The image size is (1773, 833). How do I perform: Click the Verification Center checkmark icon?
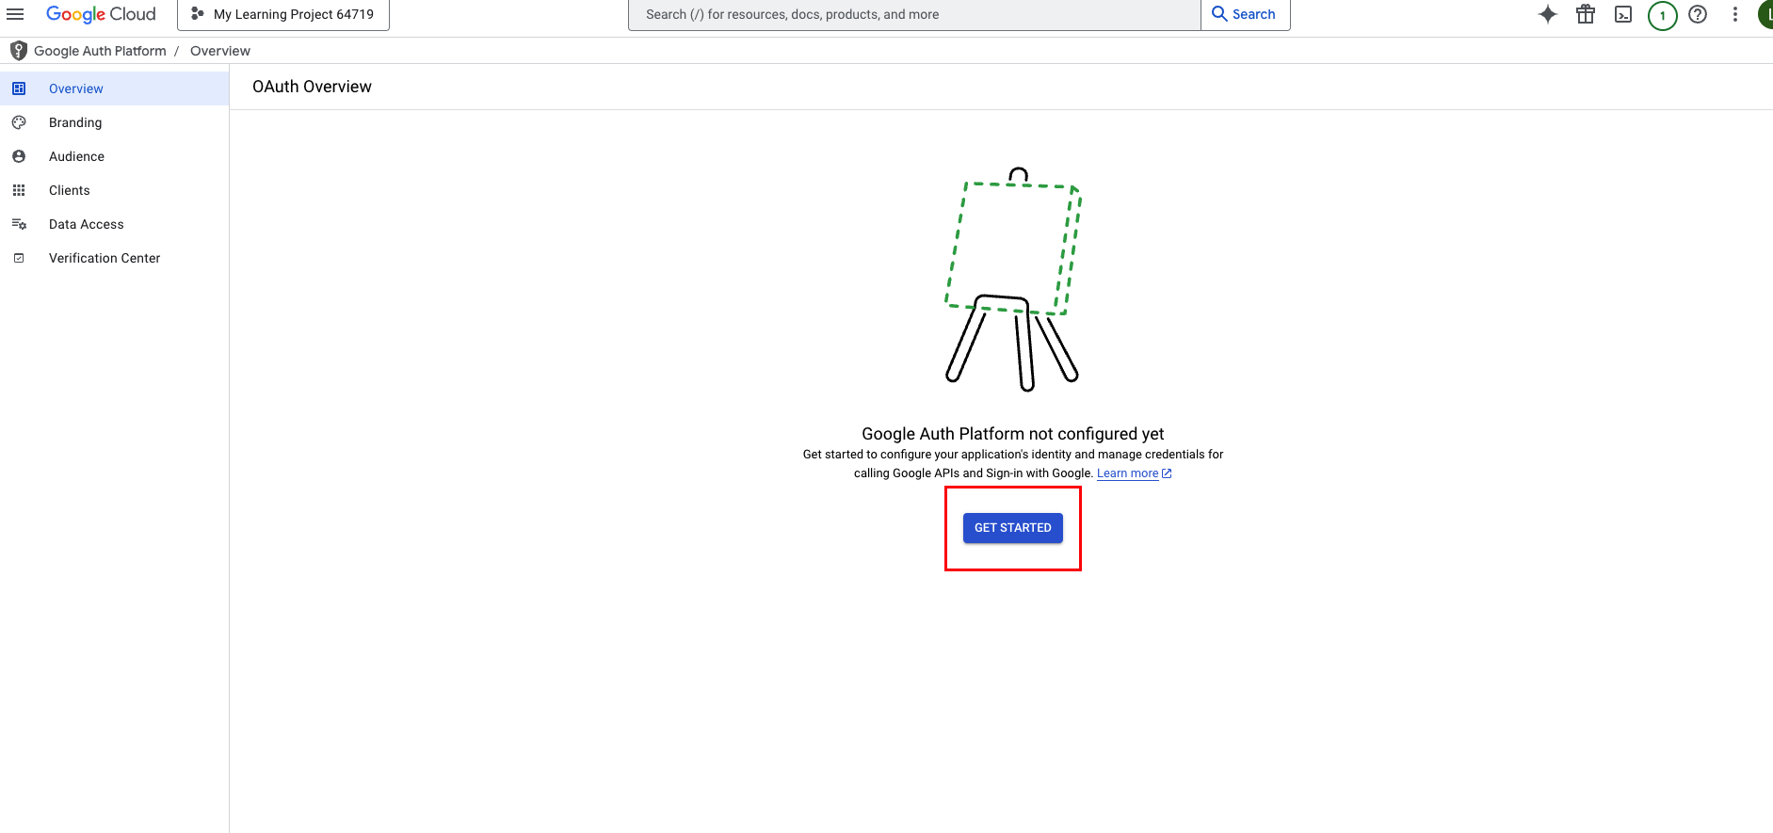pos(19,258)
